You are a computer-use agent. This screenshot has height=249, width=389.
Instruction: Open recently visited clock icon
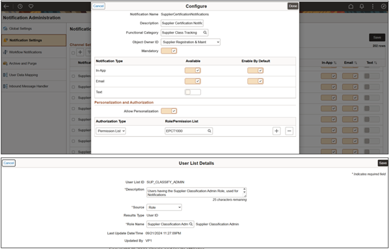click(x=20, y=6)
